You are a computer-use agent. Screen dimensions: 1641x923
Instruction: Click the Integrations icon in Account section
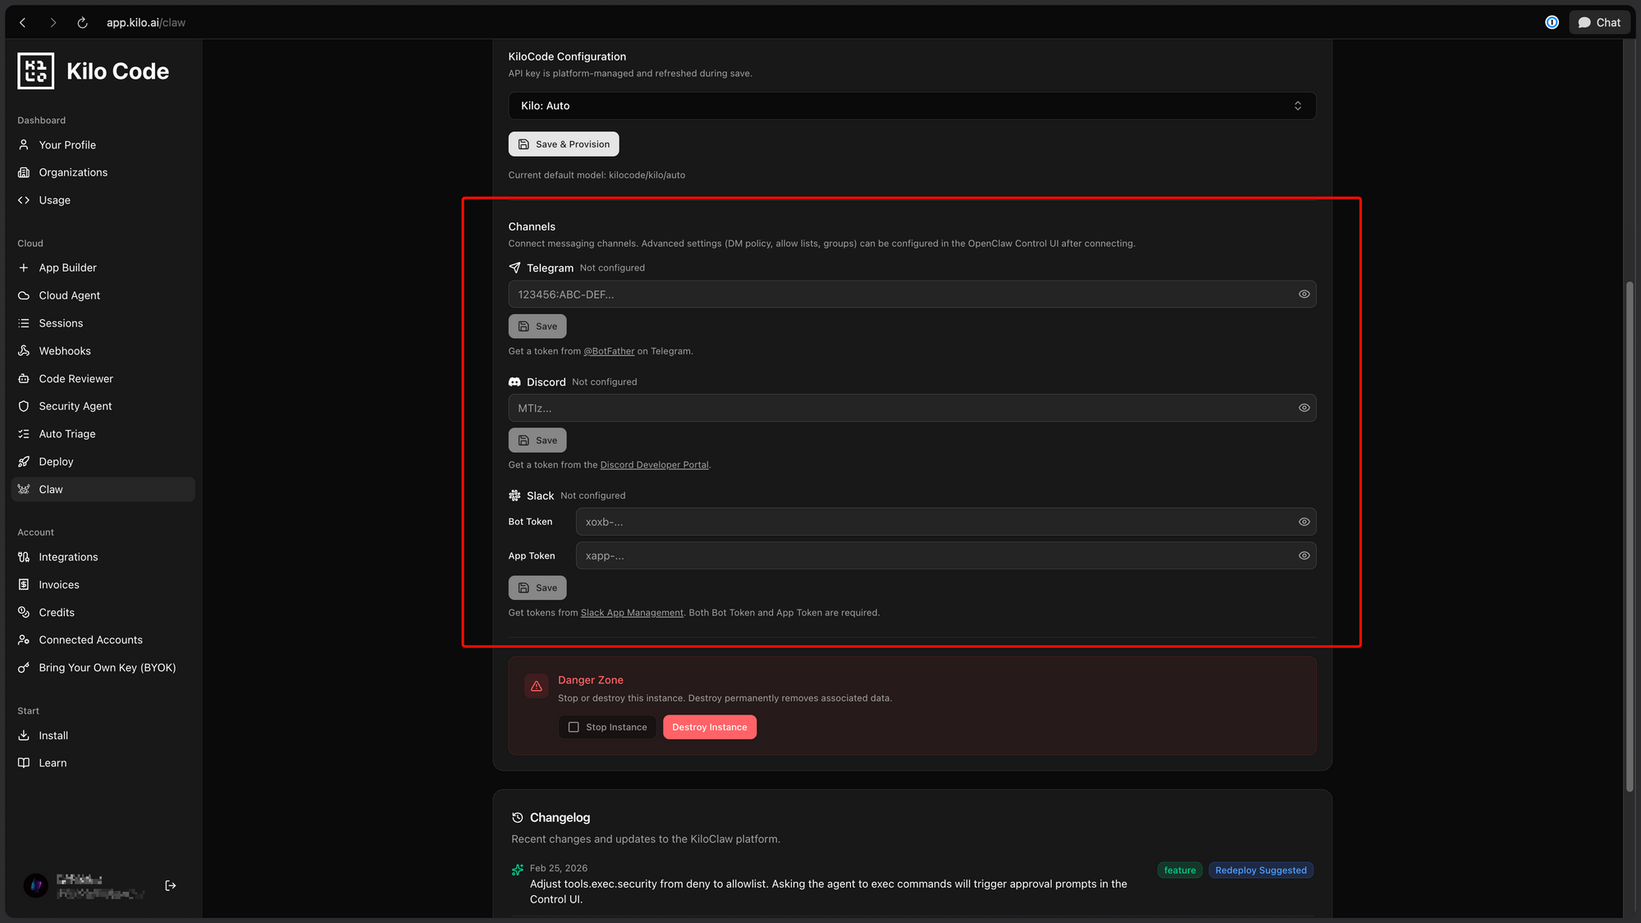coord(24,557)
